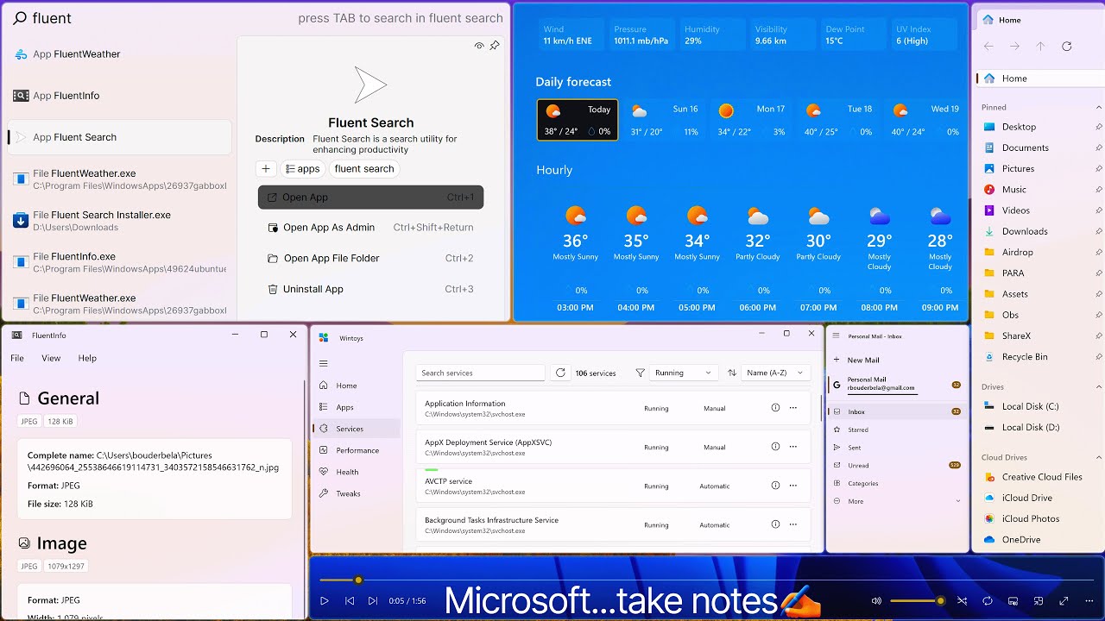Show info for AppX Deployment Service

775,447
